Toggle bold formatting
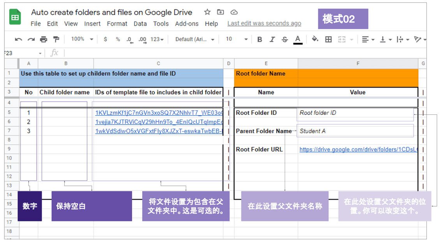The height and width of the screenshot is (242, 444). tap(260, 39)
